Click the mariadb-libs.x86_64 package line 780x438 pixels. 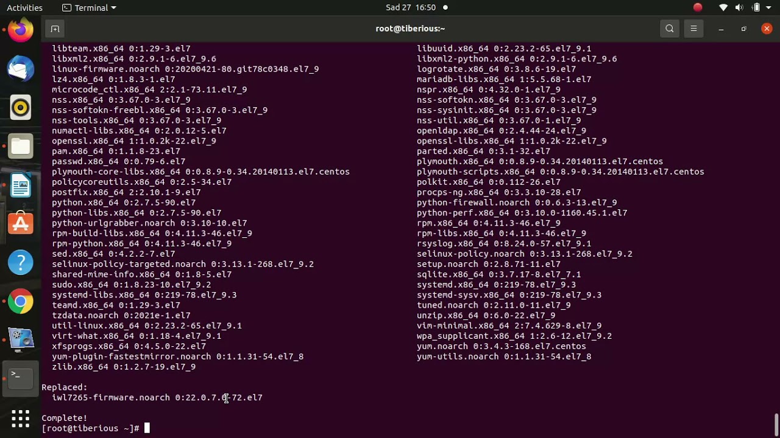(x=504, y=79)
